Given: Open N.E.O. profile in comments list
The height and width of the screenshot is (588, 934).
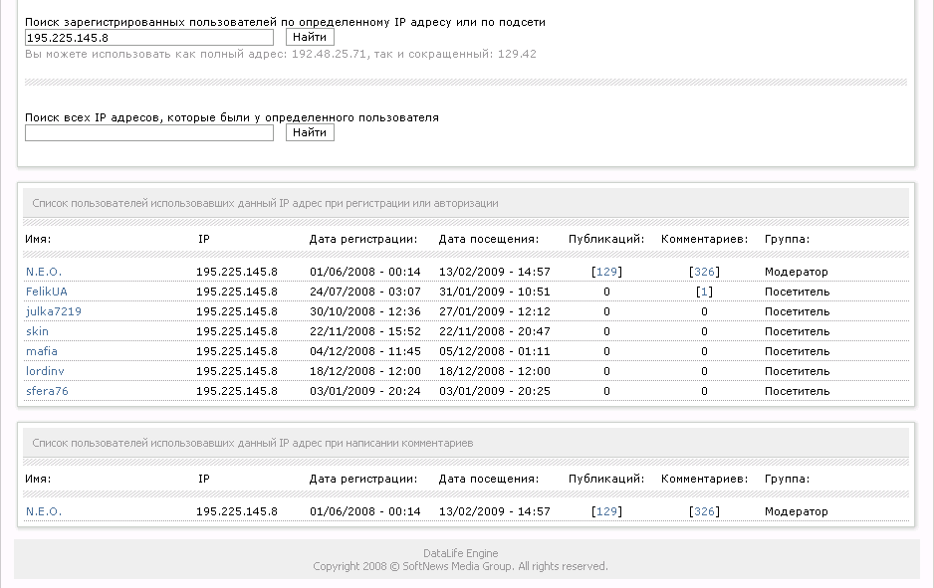Looking at the screenshot, I should [44, 511].
